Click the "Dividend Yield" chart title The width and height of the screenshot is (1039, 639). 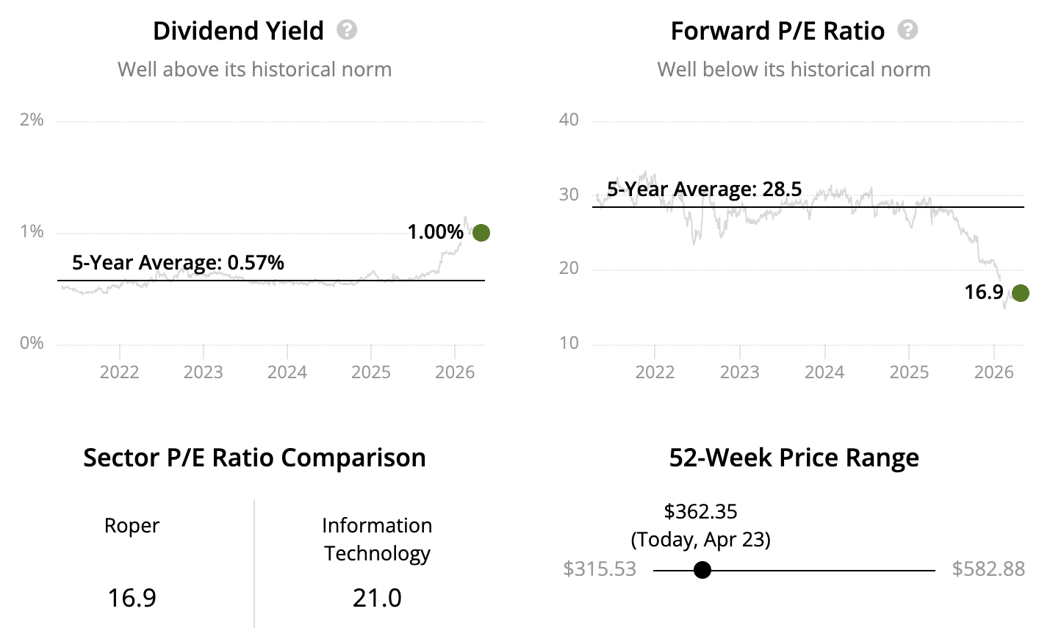click(238, 31)
